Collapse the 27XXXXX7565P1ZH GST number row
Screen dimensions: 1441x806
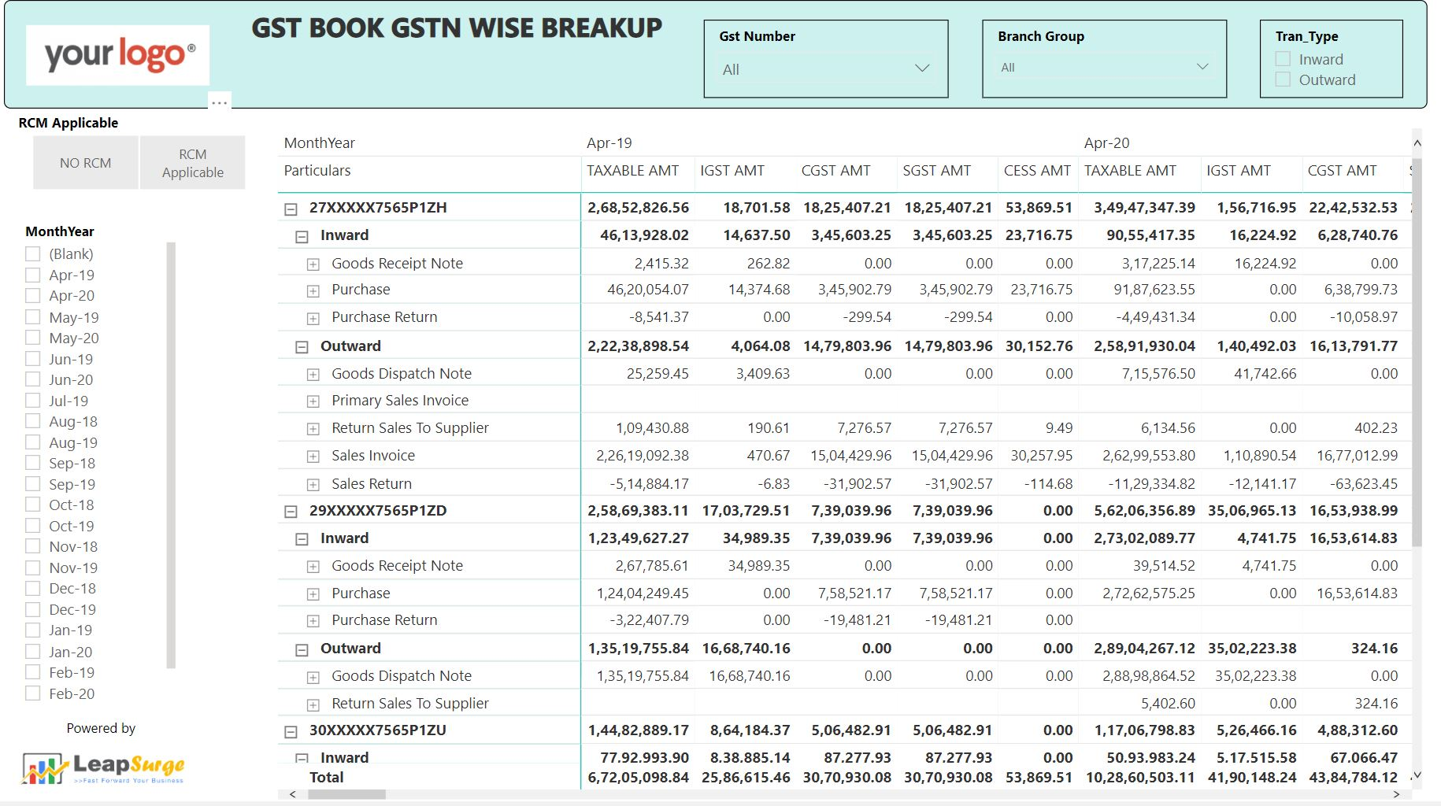[x=291, y=209]
